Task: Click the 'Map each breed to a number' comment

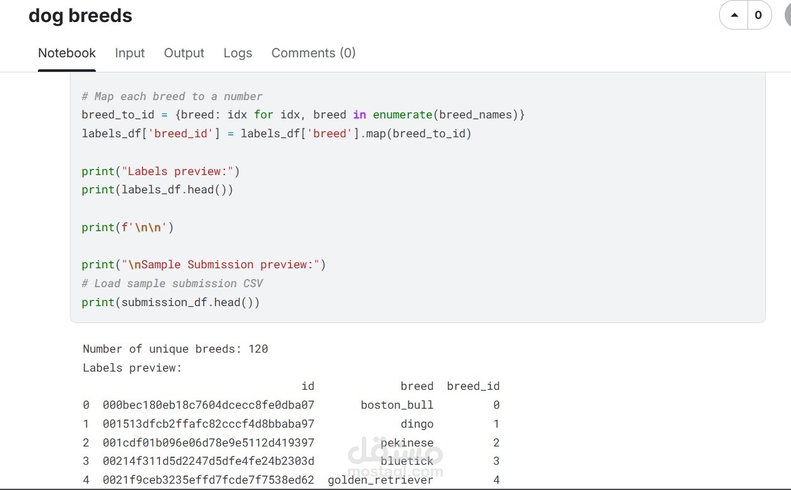Action: pyautogui.click(x=172, y=96)
